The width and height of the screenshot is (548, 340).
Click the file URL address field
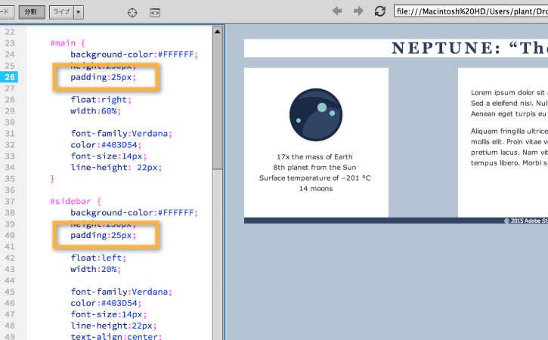pyautogui.click(x=471, y=11)
